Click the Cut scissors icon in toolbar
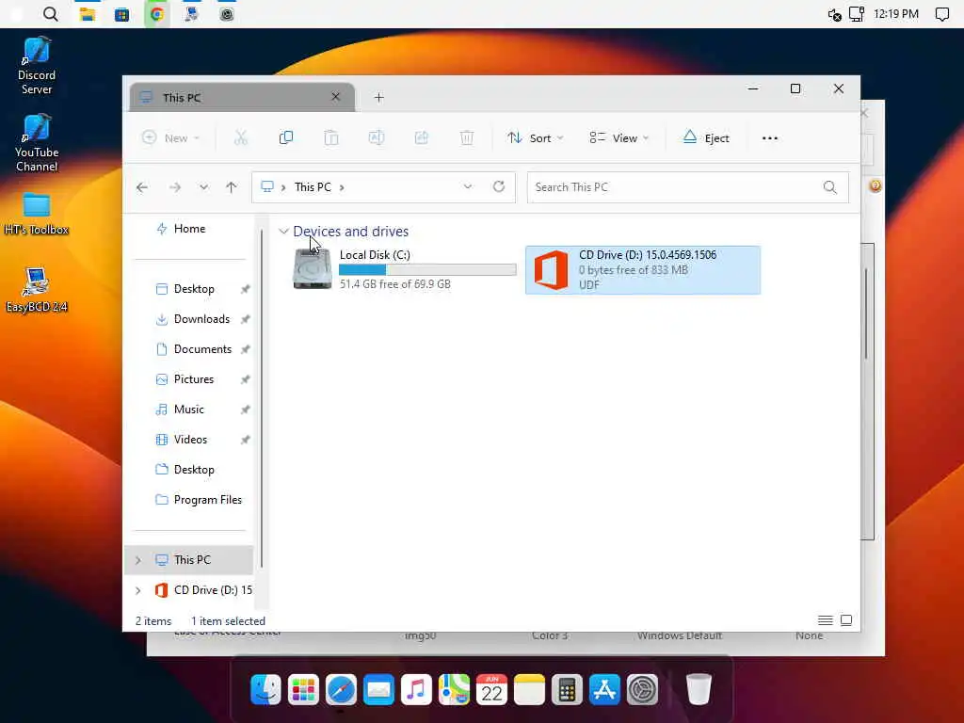 [240, 137]
